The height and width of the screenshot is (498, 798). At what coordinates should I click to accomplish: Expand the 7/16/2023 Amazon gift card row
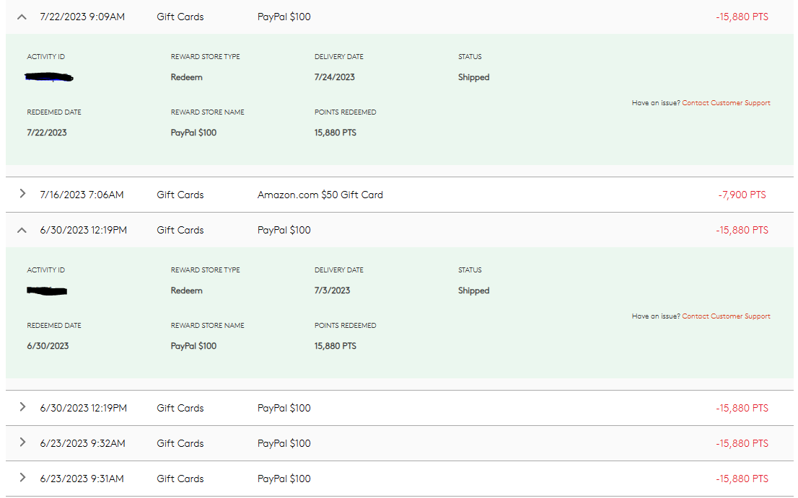click(x=22, y=194)
